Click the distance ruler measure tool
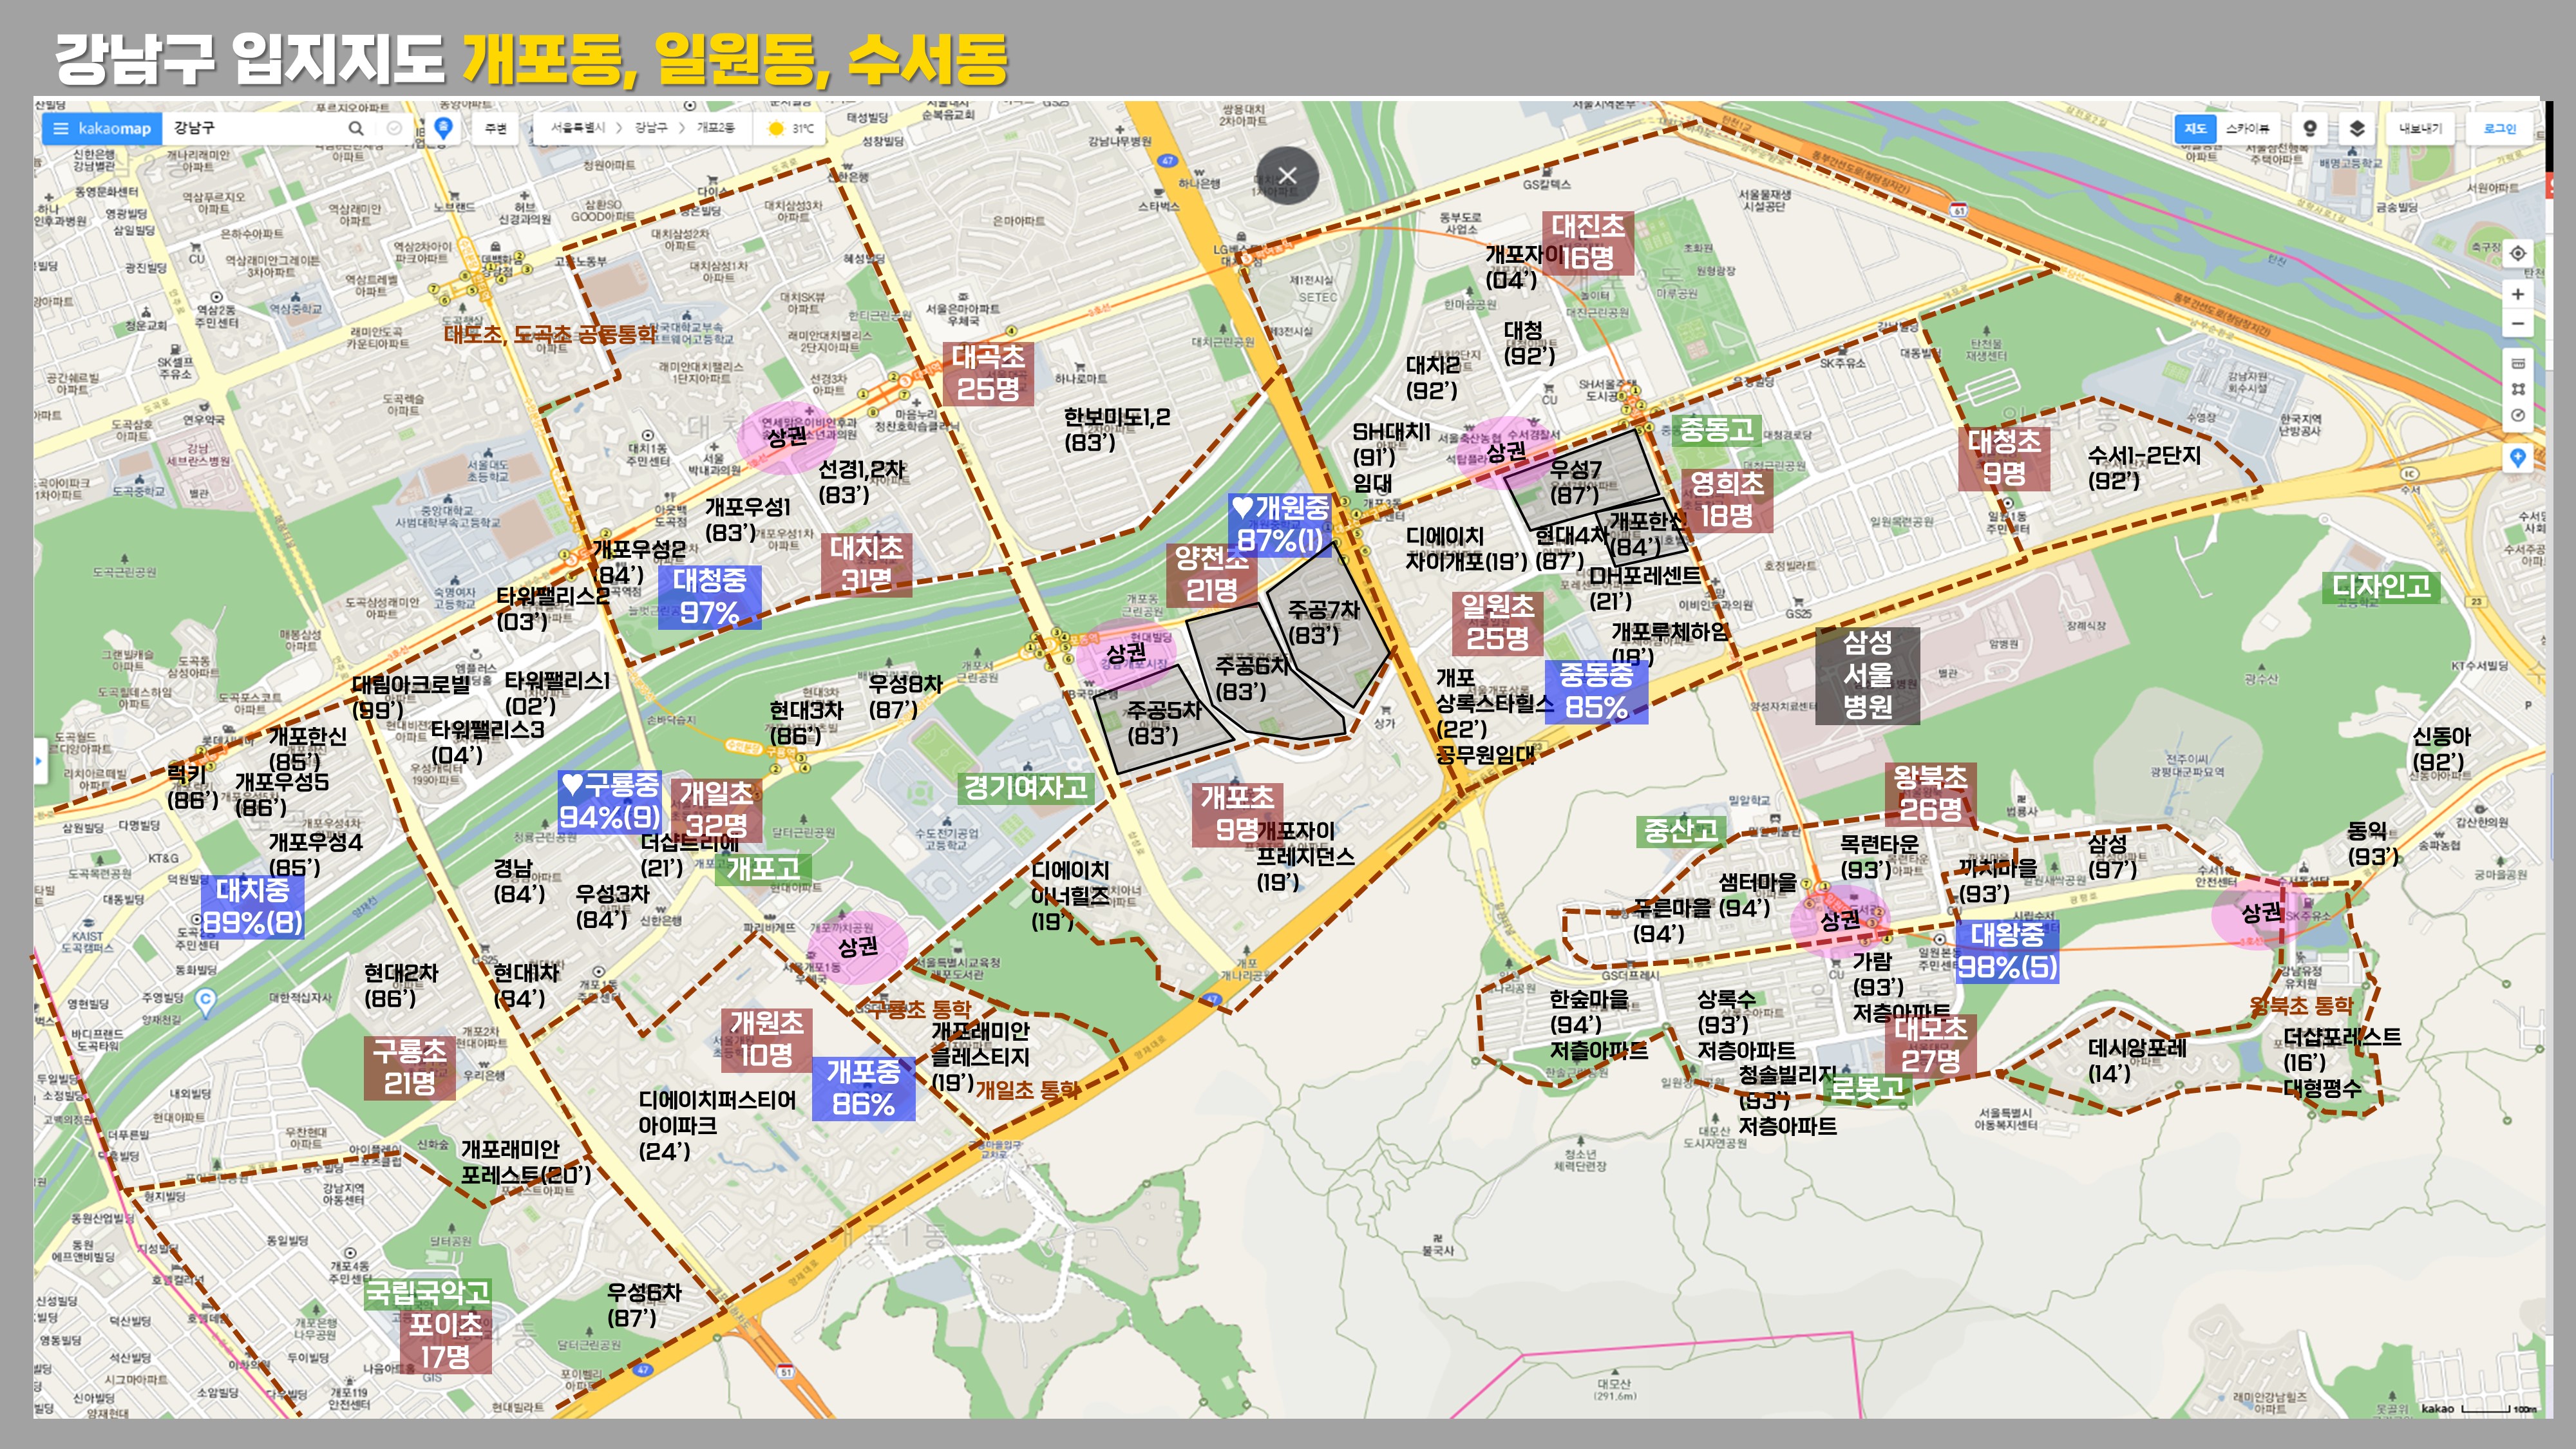This screenshot has height=1449, width=2576. click(2517, 364)
